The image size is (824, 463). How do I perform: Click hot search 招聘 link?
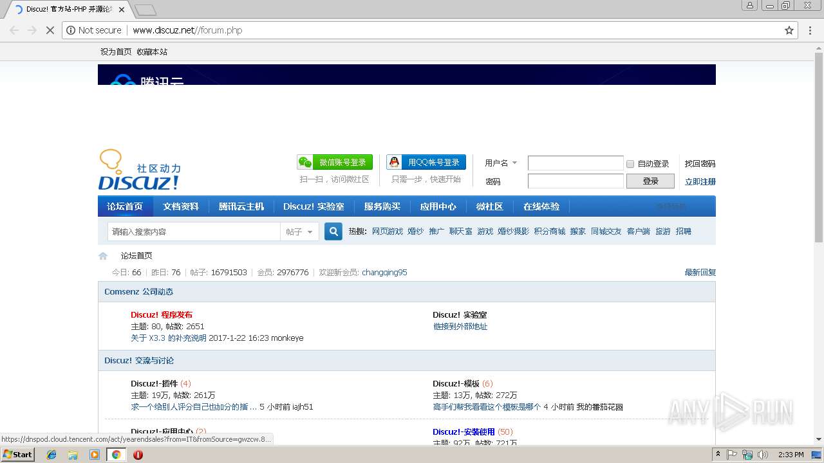684,232
